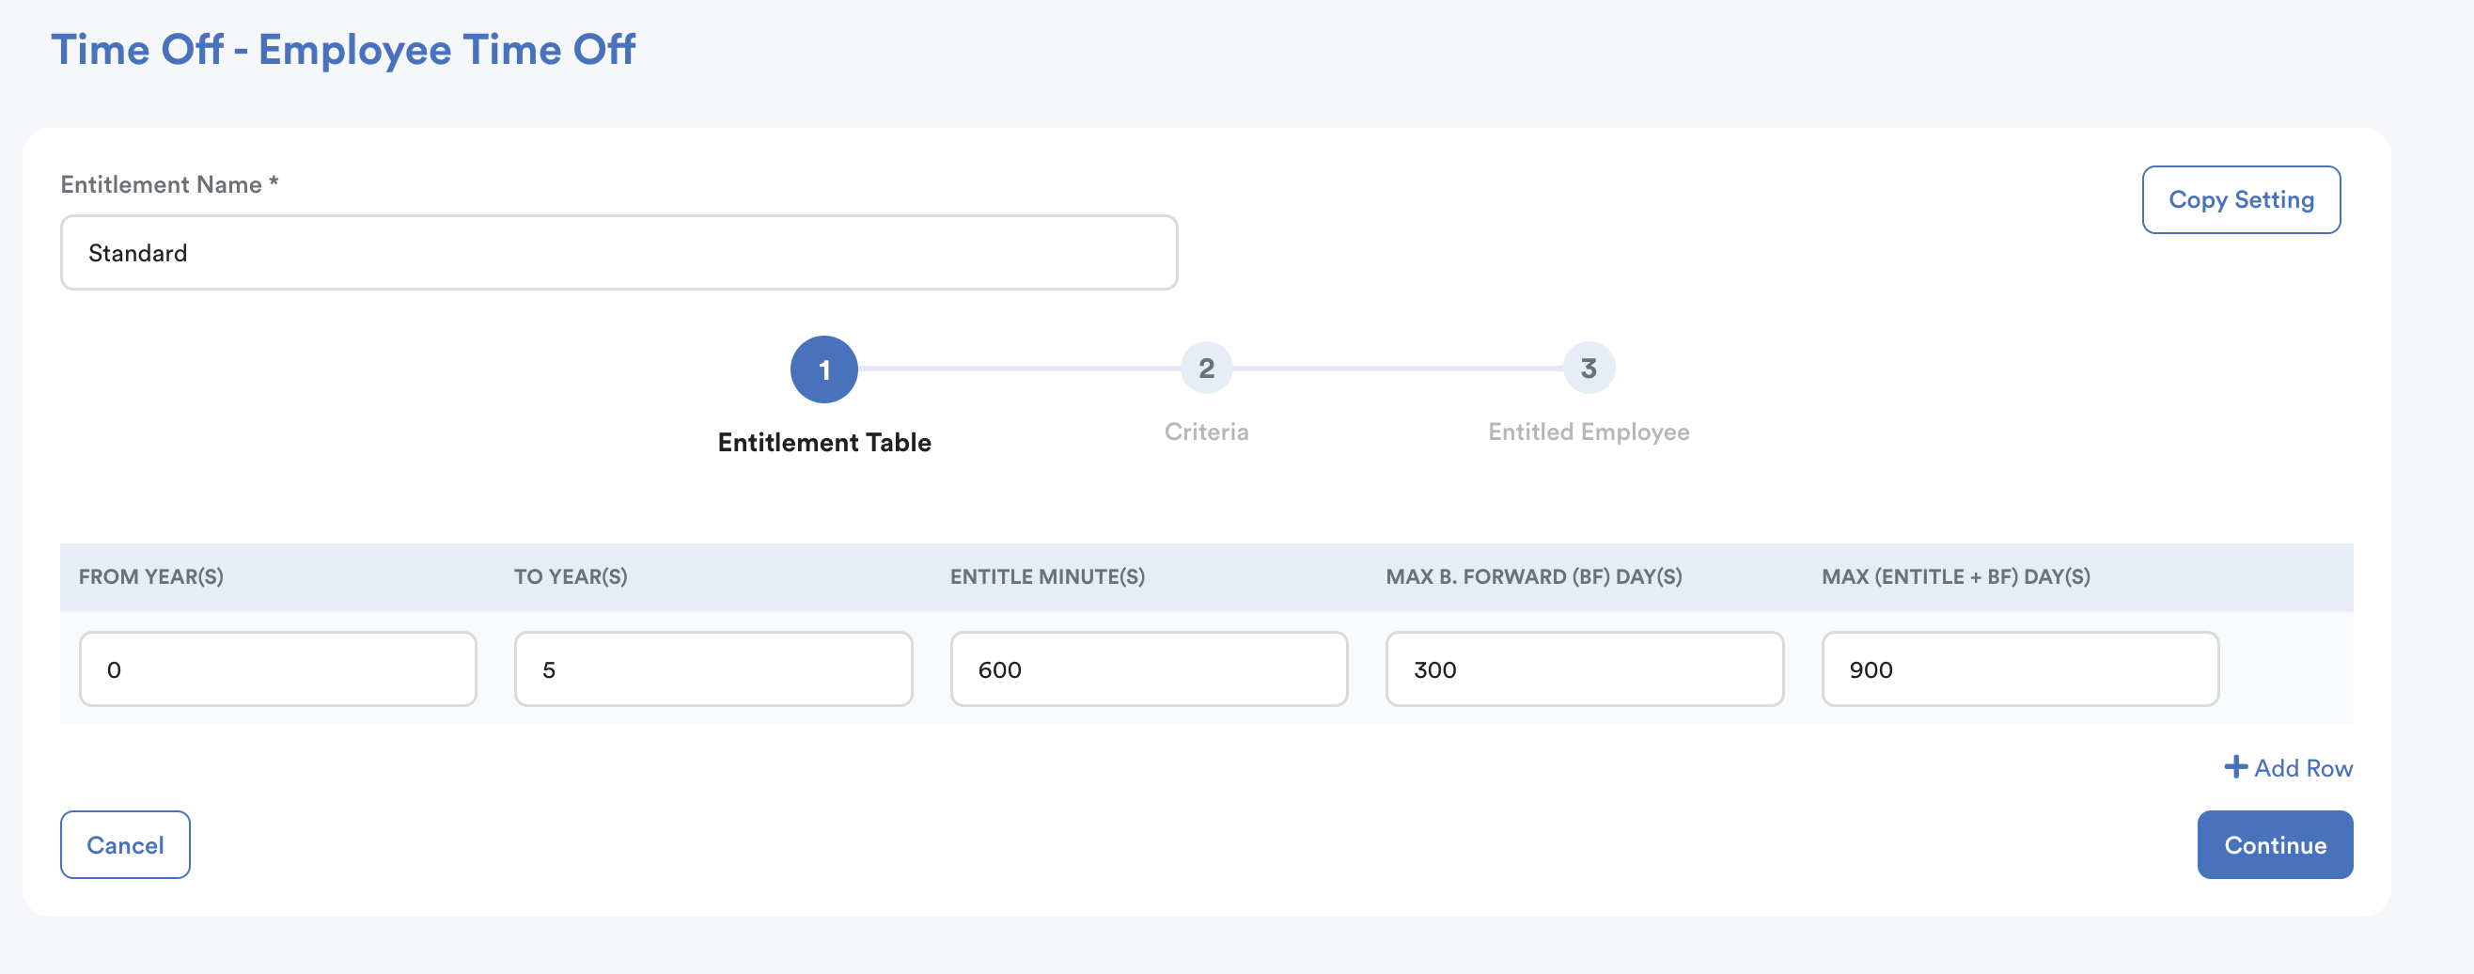Click the FROM YEAR(S) column header

tap(150, 576)
